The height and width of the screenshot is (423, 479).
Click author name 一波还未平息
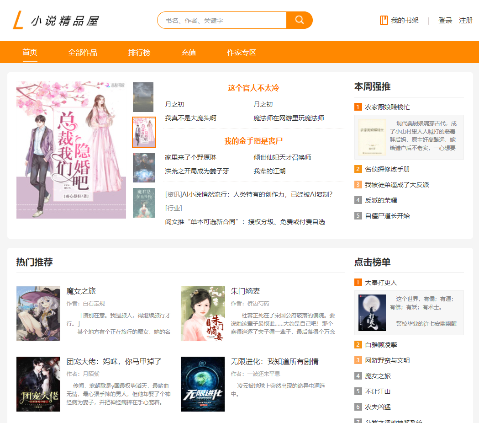pos(263,374)
